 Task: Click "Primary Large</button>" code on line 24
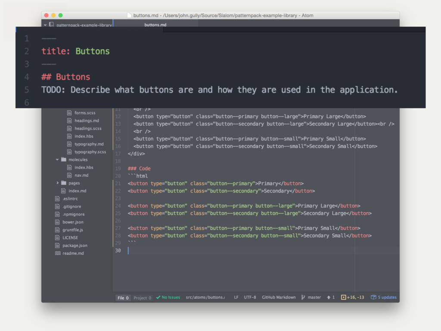[x=329, y=206]
